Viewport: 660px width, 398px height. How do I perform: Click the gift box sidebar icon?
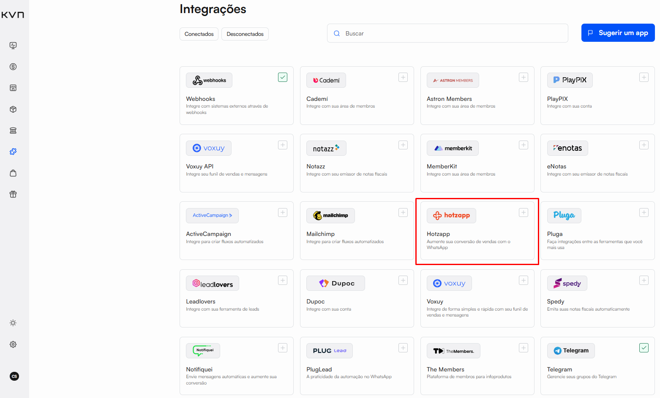click(x=13, y=194)
